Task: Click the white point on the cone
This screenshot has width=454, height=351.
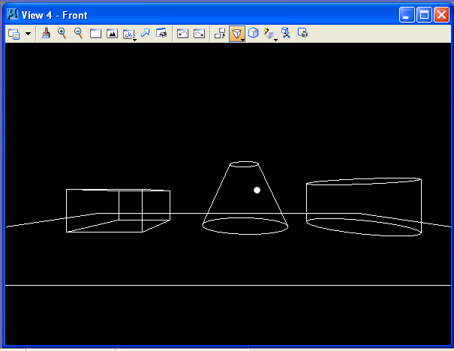Action: 257,190
